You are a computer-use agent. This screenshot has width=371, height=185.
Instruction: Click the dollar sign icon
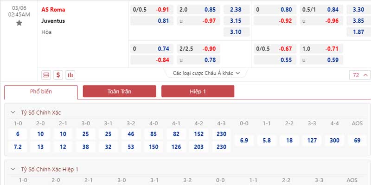coord(58,74)
